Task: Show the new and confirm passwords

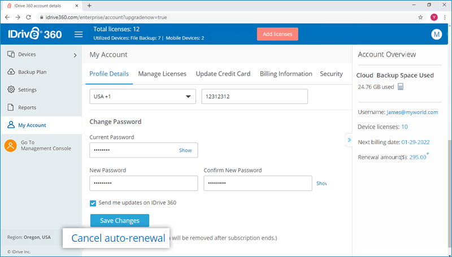Action: coord(321,183)
